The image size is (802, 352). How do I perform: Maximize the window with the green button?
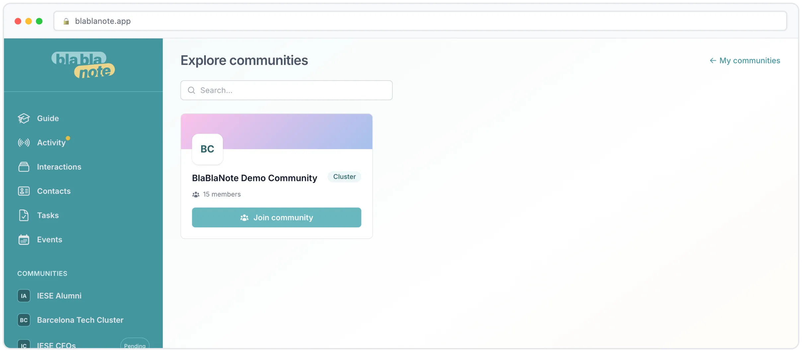pos(39,21)
